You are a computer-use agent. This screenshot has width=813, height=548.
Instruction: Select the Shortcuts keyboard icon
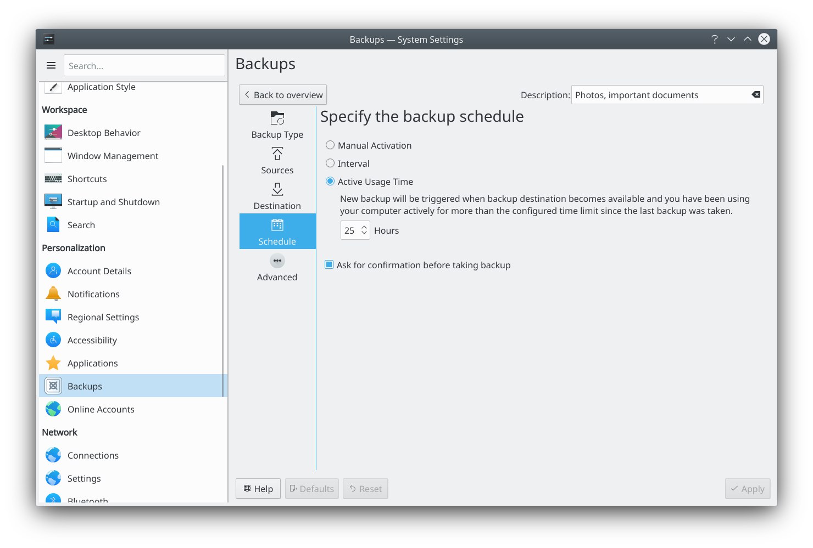(x=53, y=179)
